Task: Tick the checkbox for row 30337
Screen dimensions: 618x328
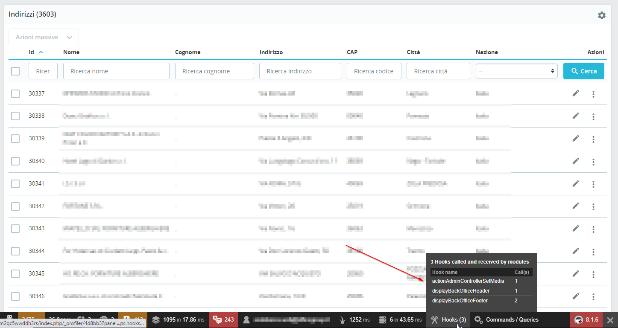Action: point(15,93)
